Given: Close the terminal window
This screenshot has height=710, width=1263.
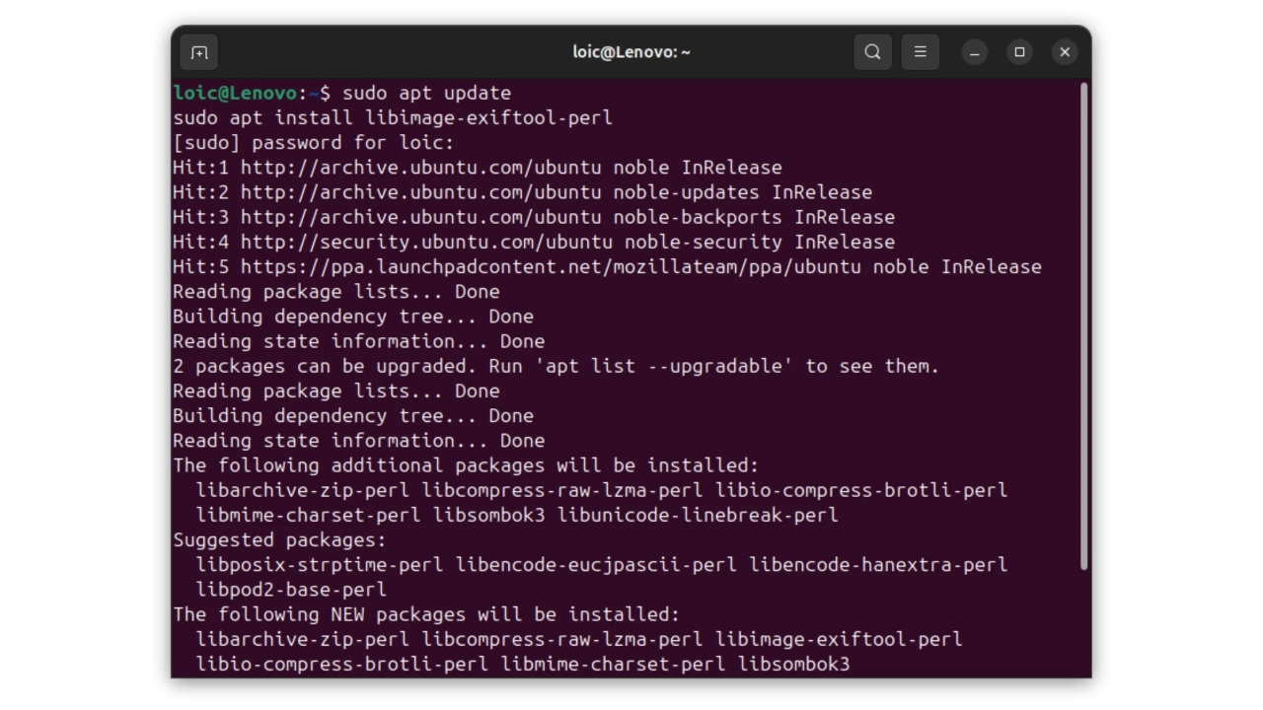Looking at the screenshot, I should coord(1065,52).
